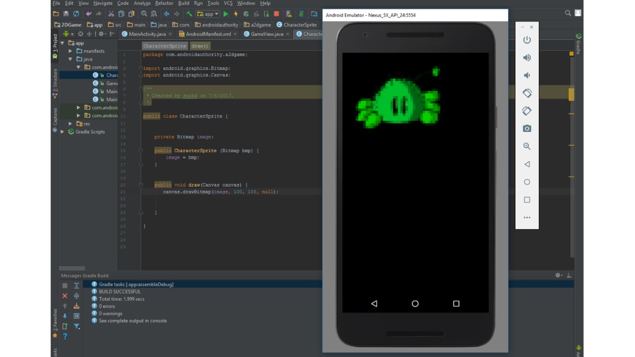Image resolution: width=635 pixels, height=357 pixels.
Task: Toggle the 1: Project side panel
Action: point(55,44)
